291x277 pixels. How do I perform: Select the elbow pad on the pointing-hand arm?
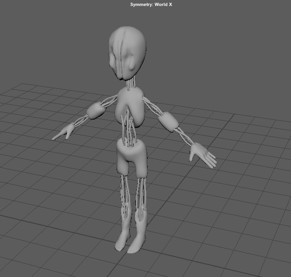click(96, 111)
